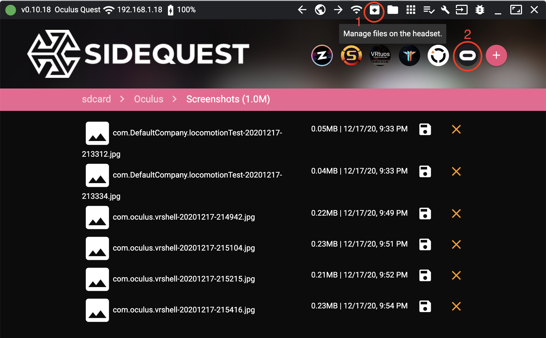
Task: Go forward with the right arrow icon
Action: pyautogui.click(x=338, y=10)
